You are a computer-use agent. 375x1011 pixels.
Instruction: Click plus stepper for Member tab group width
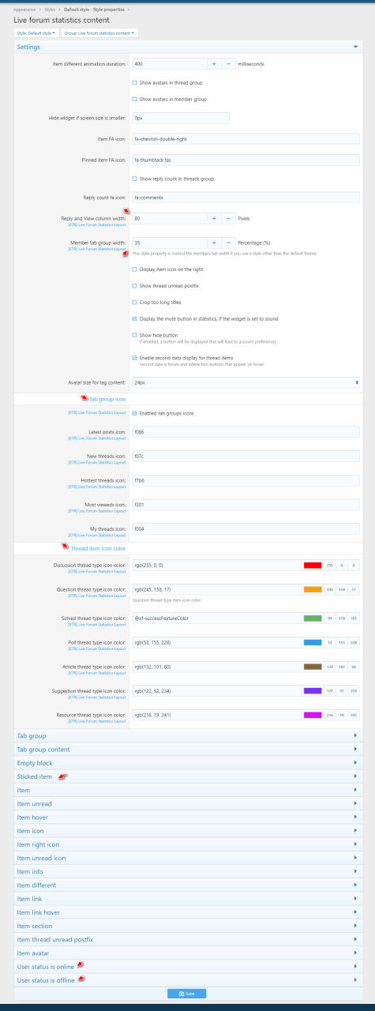tap(213, 243)
